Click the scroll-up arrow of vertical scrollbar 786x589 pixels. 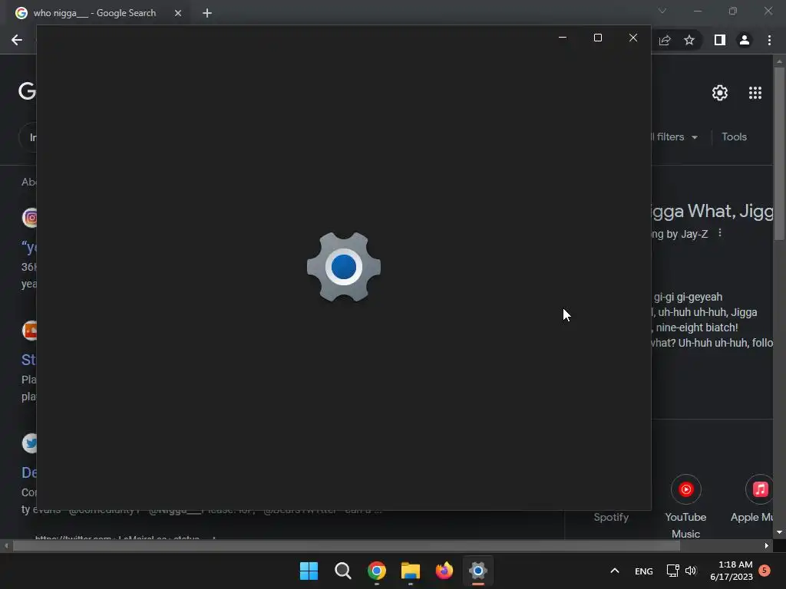point(779,61)
